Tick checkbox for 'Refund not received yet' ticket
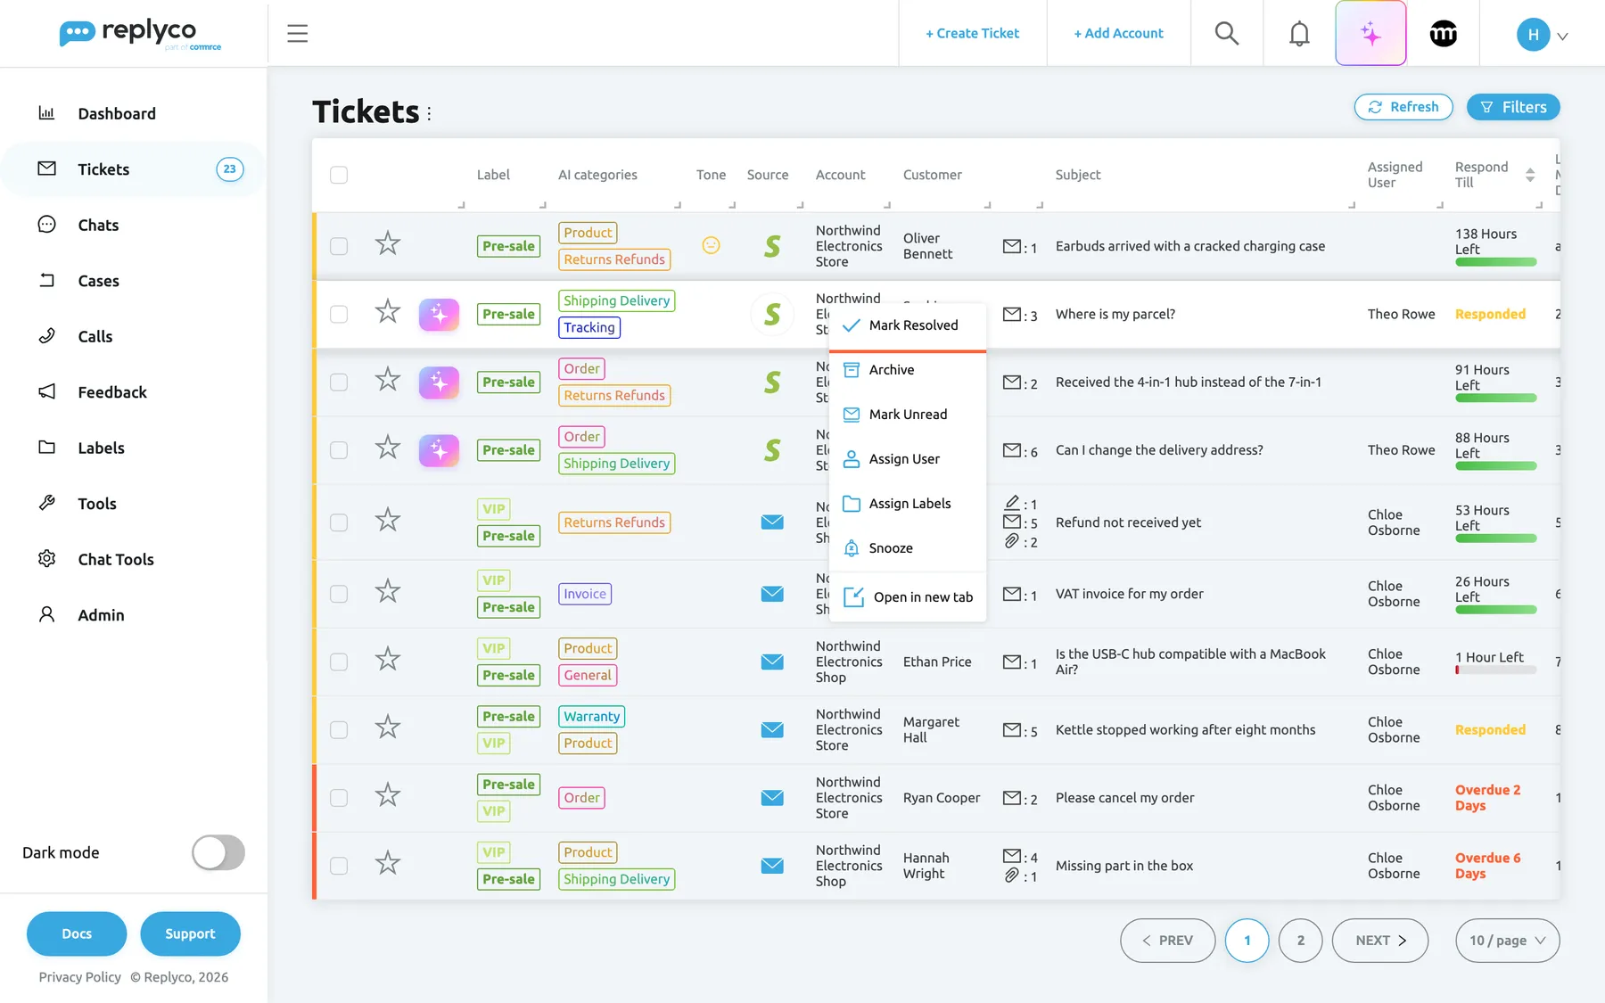 (339, 522)
